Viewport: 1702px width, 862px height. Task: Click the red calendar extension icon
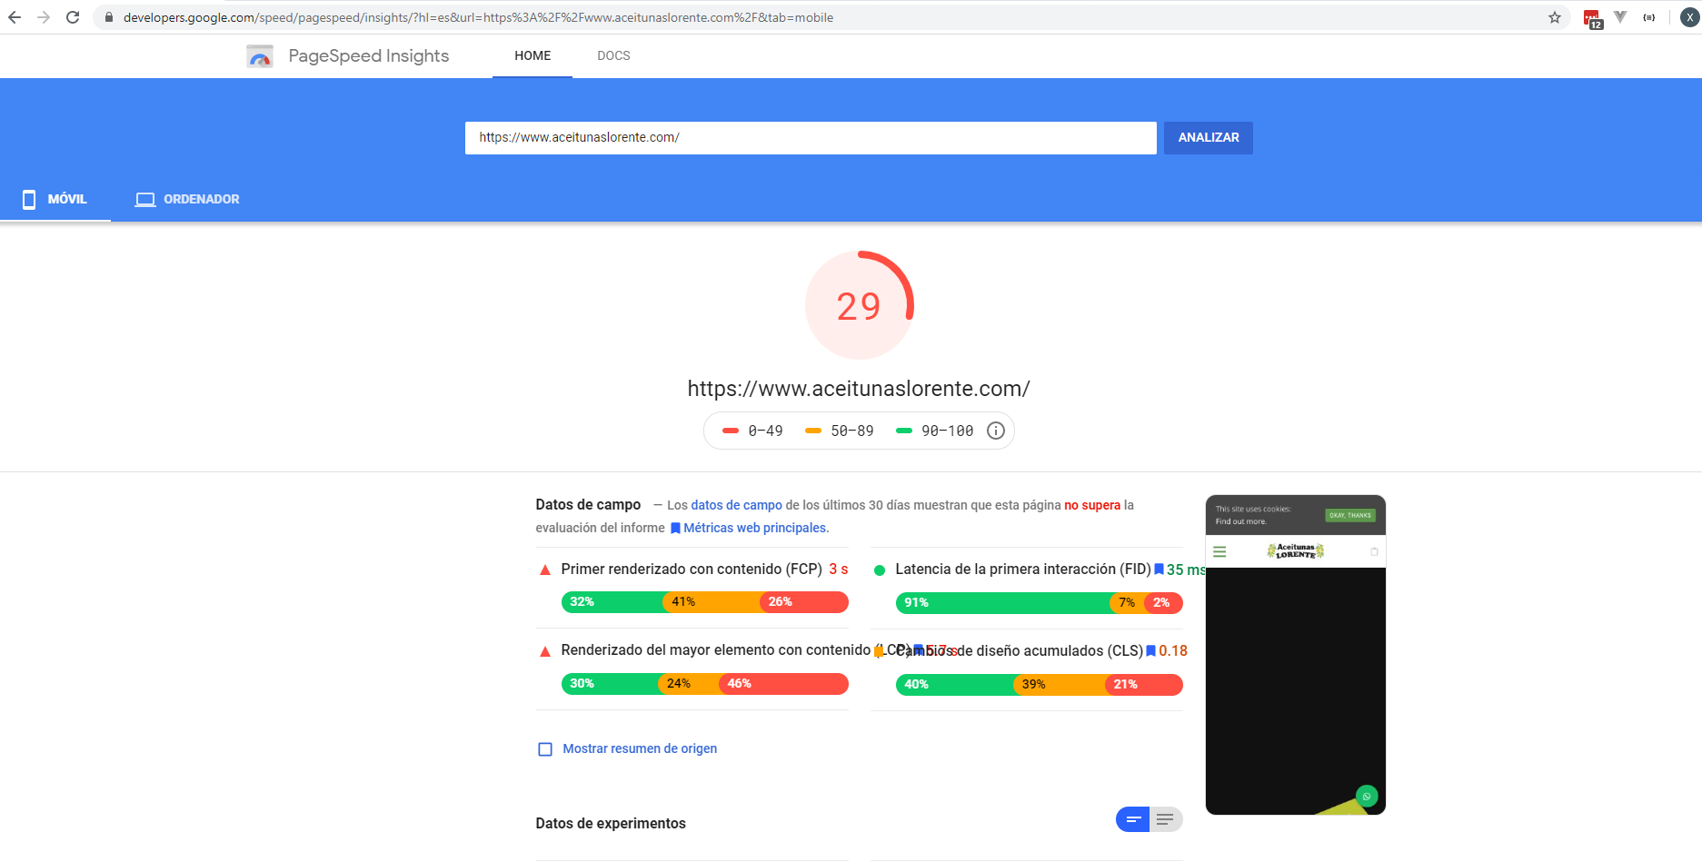(x=1591, y=18)
